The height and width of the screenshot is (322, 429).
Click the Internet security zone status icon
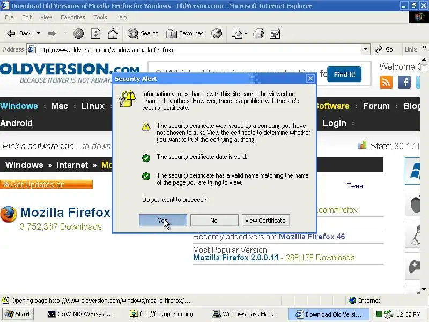353,301
